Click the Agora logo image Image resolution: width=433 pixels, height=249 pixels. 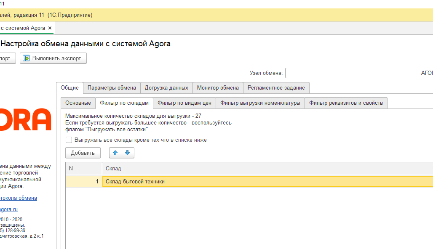click(x=25, y=119)
